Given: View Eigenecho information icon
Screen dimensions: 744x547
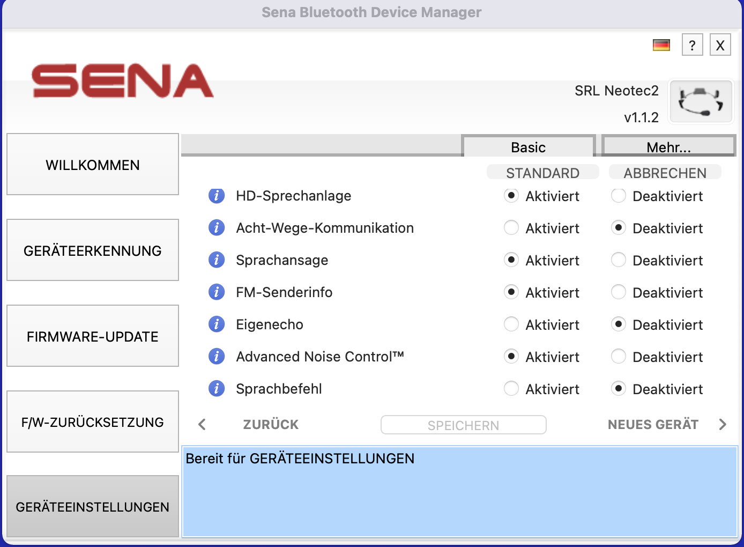Looking at the screenshot, I should 217,324.
